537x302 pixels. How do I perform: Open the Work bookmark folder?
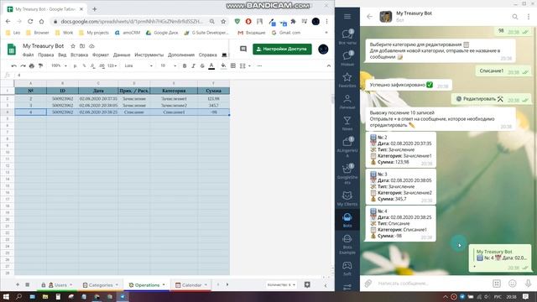(64, 33)
